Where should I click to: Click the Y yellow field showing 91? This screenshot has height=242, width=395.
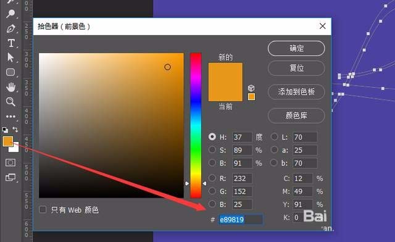pos(302,204)
